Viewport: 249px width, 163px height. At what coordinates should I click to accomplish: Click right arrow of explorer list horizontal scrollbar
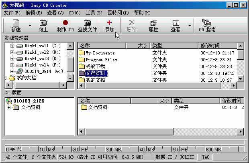click(233, 86)
